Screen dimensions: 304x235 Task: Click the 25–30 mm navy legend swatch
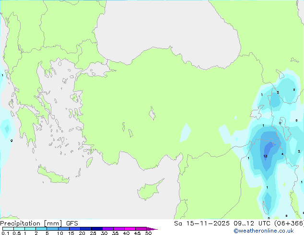pos(97,229)
